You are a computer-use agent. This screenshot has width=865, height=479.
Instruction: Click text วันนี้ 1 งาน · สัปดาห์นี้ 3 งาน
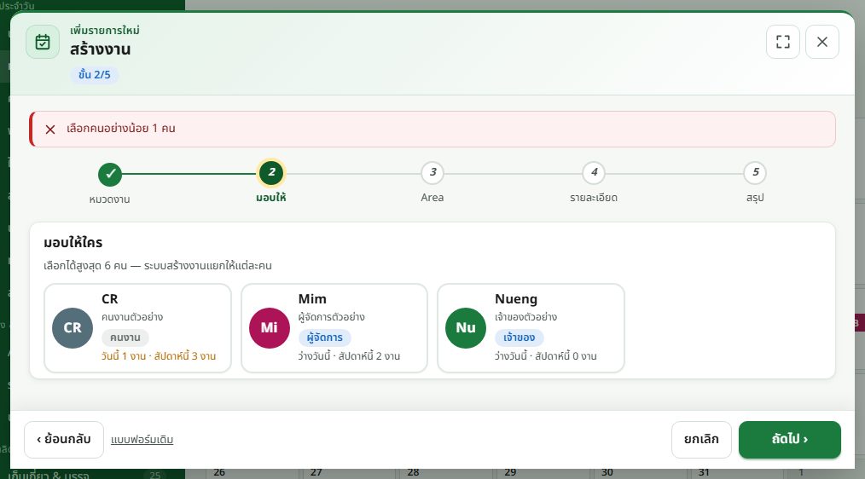(x=159, y=356)
